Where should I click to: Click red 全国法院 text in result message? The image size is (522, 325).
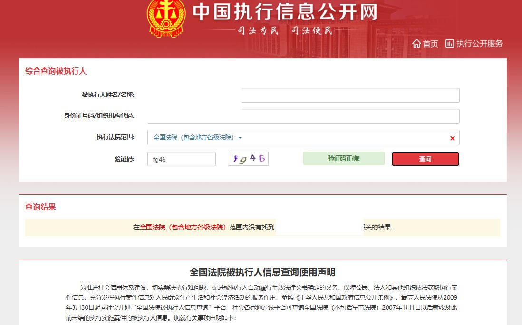[x=183, y=227]
